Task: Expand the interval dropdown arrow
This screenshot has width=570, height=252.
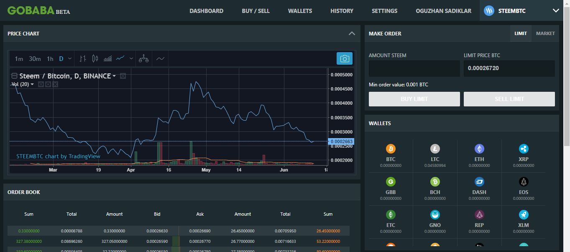Action: pyautogui.click(x=70, y=59)
